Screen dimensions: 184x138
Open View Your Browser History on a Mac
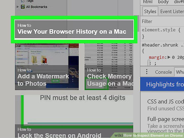74,29
